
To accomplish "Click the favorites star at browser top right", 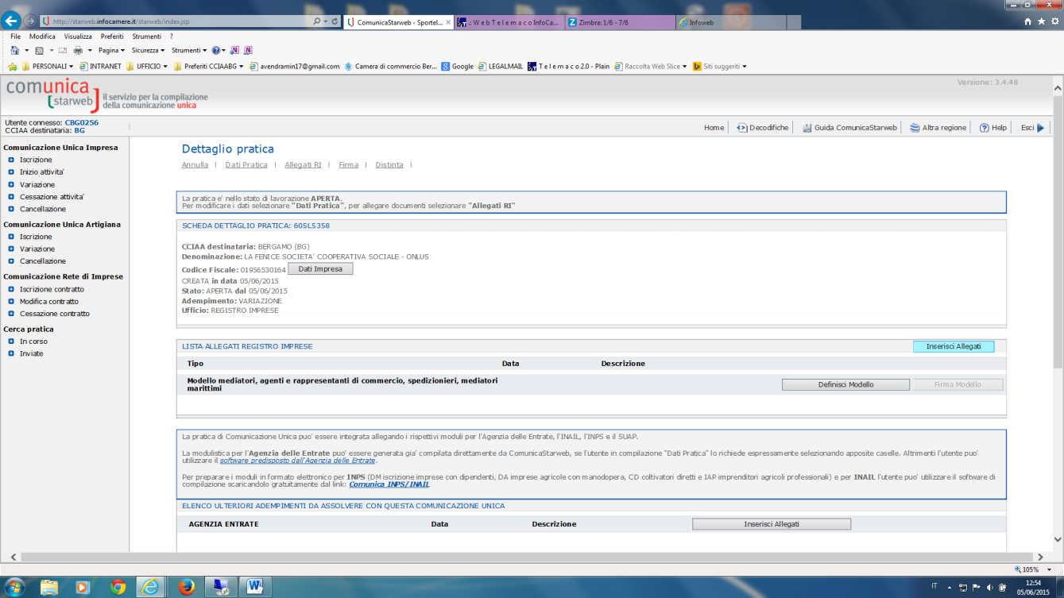I will click(x=1042, y=21).
